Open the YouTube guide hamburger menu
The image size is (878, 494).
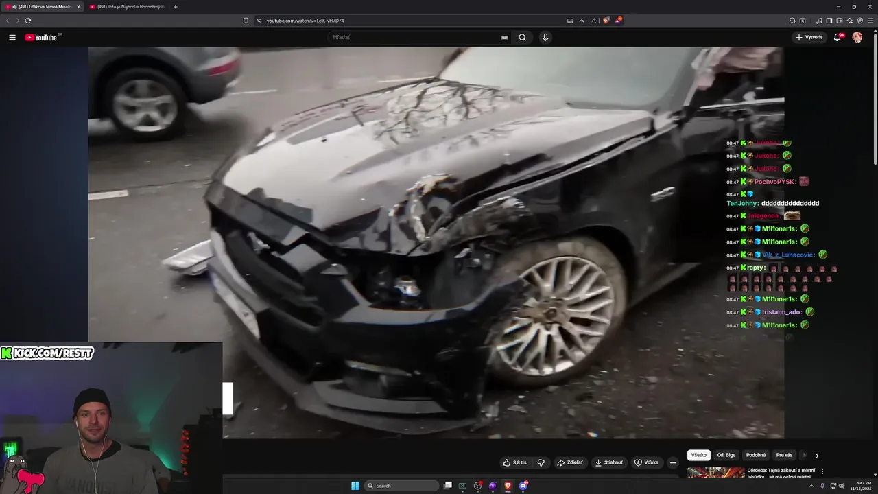(12, 37)
